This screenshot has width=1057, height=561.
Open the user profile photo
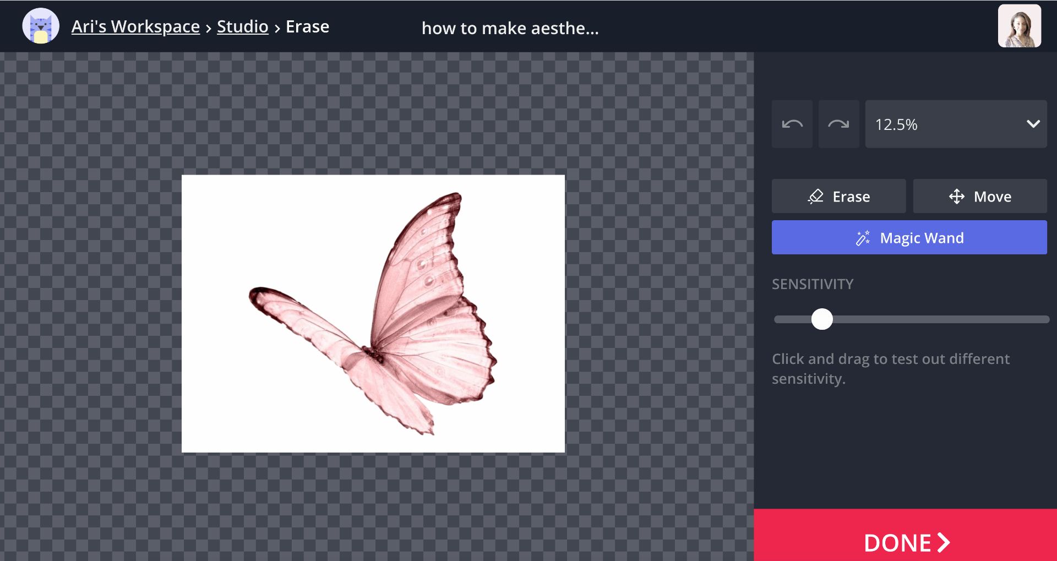click(x=1019, y=26)
